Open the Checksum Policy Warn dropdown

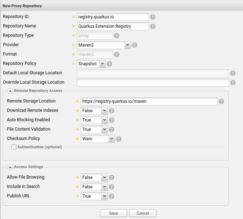tap(112, 139)
